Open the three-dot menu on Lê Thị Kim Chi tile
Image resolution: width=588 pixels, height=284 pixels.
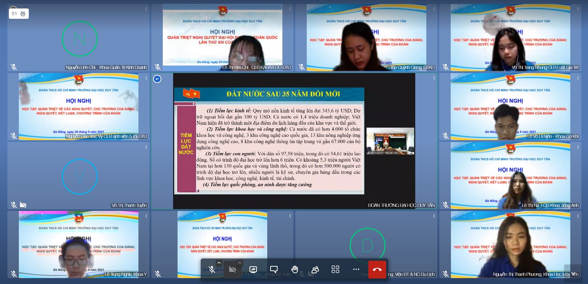[290, 9]
